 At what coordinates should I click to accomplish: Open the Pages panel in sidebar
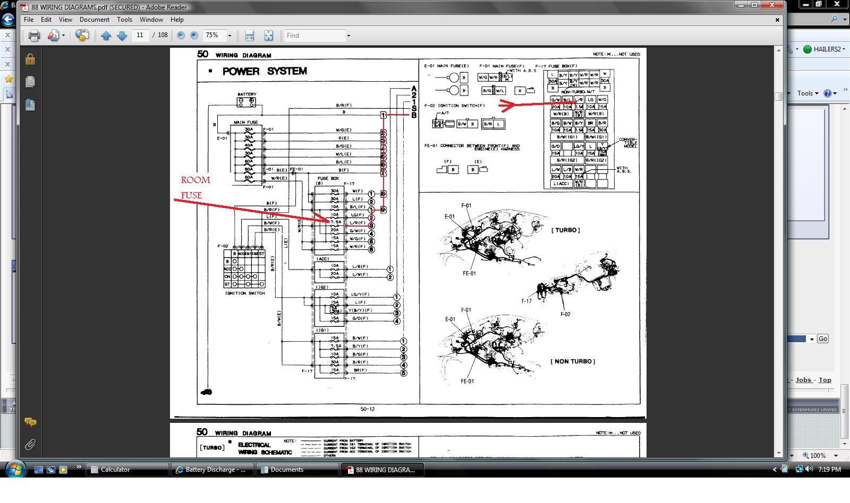coord(30,82)
